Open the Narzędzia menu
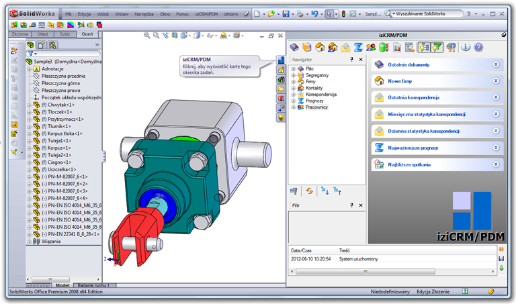 click(144, 14)
